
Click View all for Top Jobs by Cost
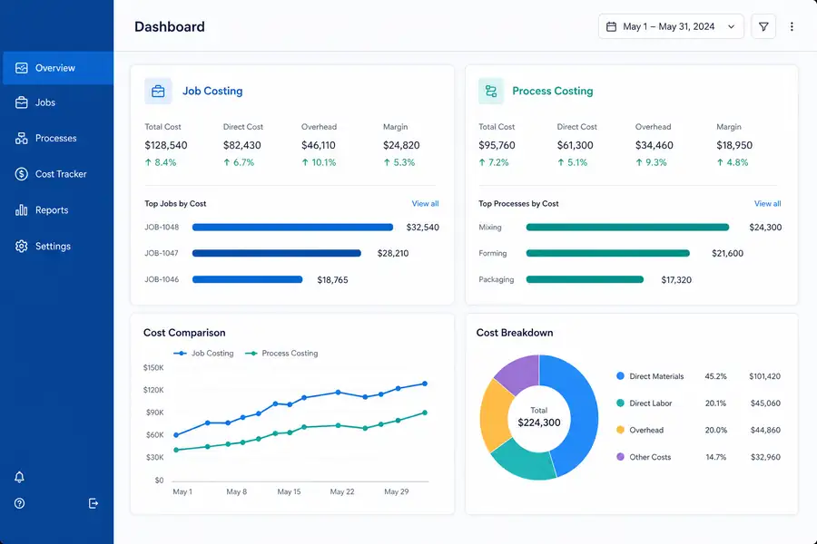click(x=425, y=203)
